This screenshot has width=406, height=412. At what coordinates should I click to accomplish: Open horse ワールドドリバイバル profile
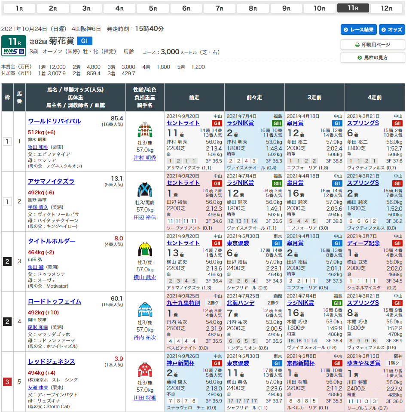point(54,121)
